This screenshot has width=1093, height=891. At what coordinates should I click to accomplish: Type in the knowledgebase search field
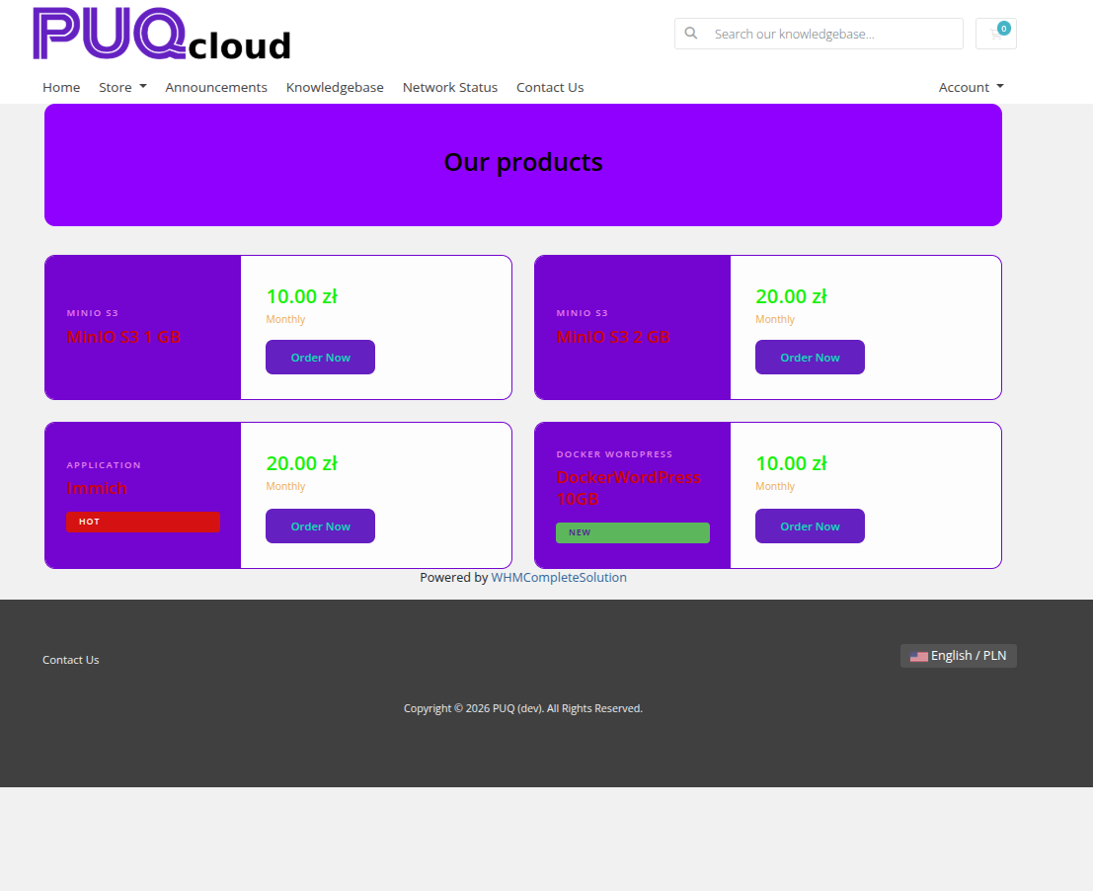[829, 34]
